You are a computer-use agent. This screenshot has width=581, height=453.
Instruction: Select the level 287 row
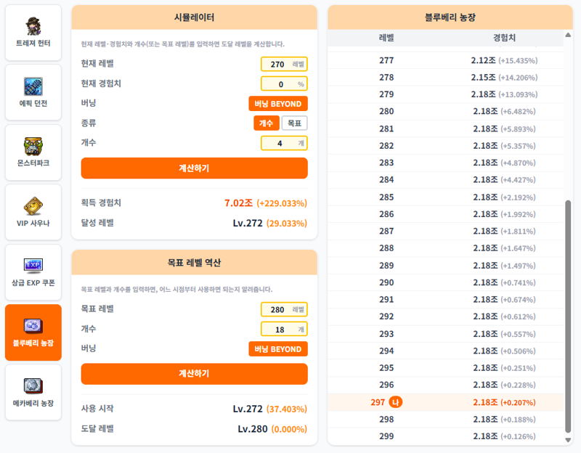coord(445,232)
